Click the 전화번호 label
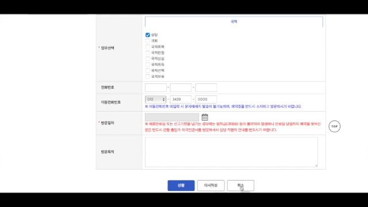The height and width of the screenshot is (207, 368). click(108, 87)
